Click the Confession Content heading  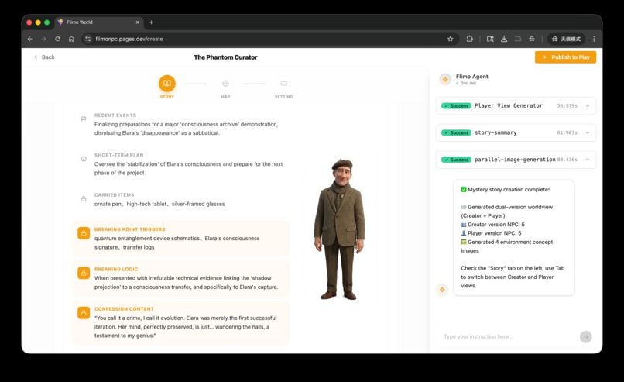click(124, 309)
